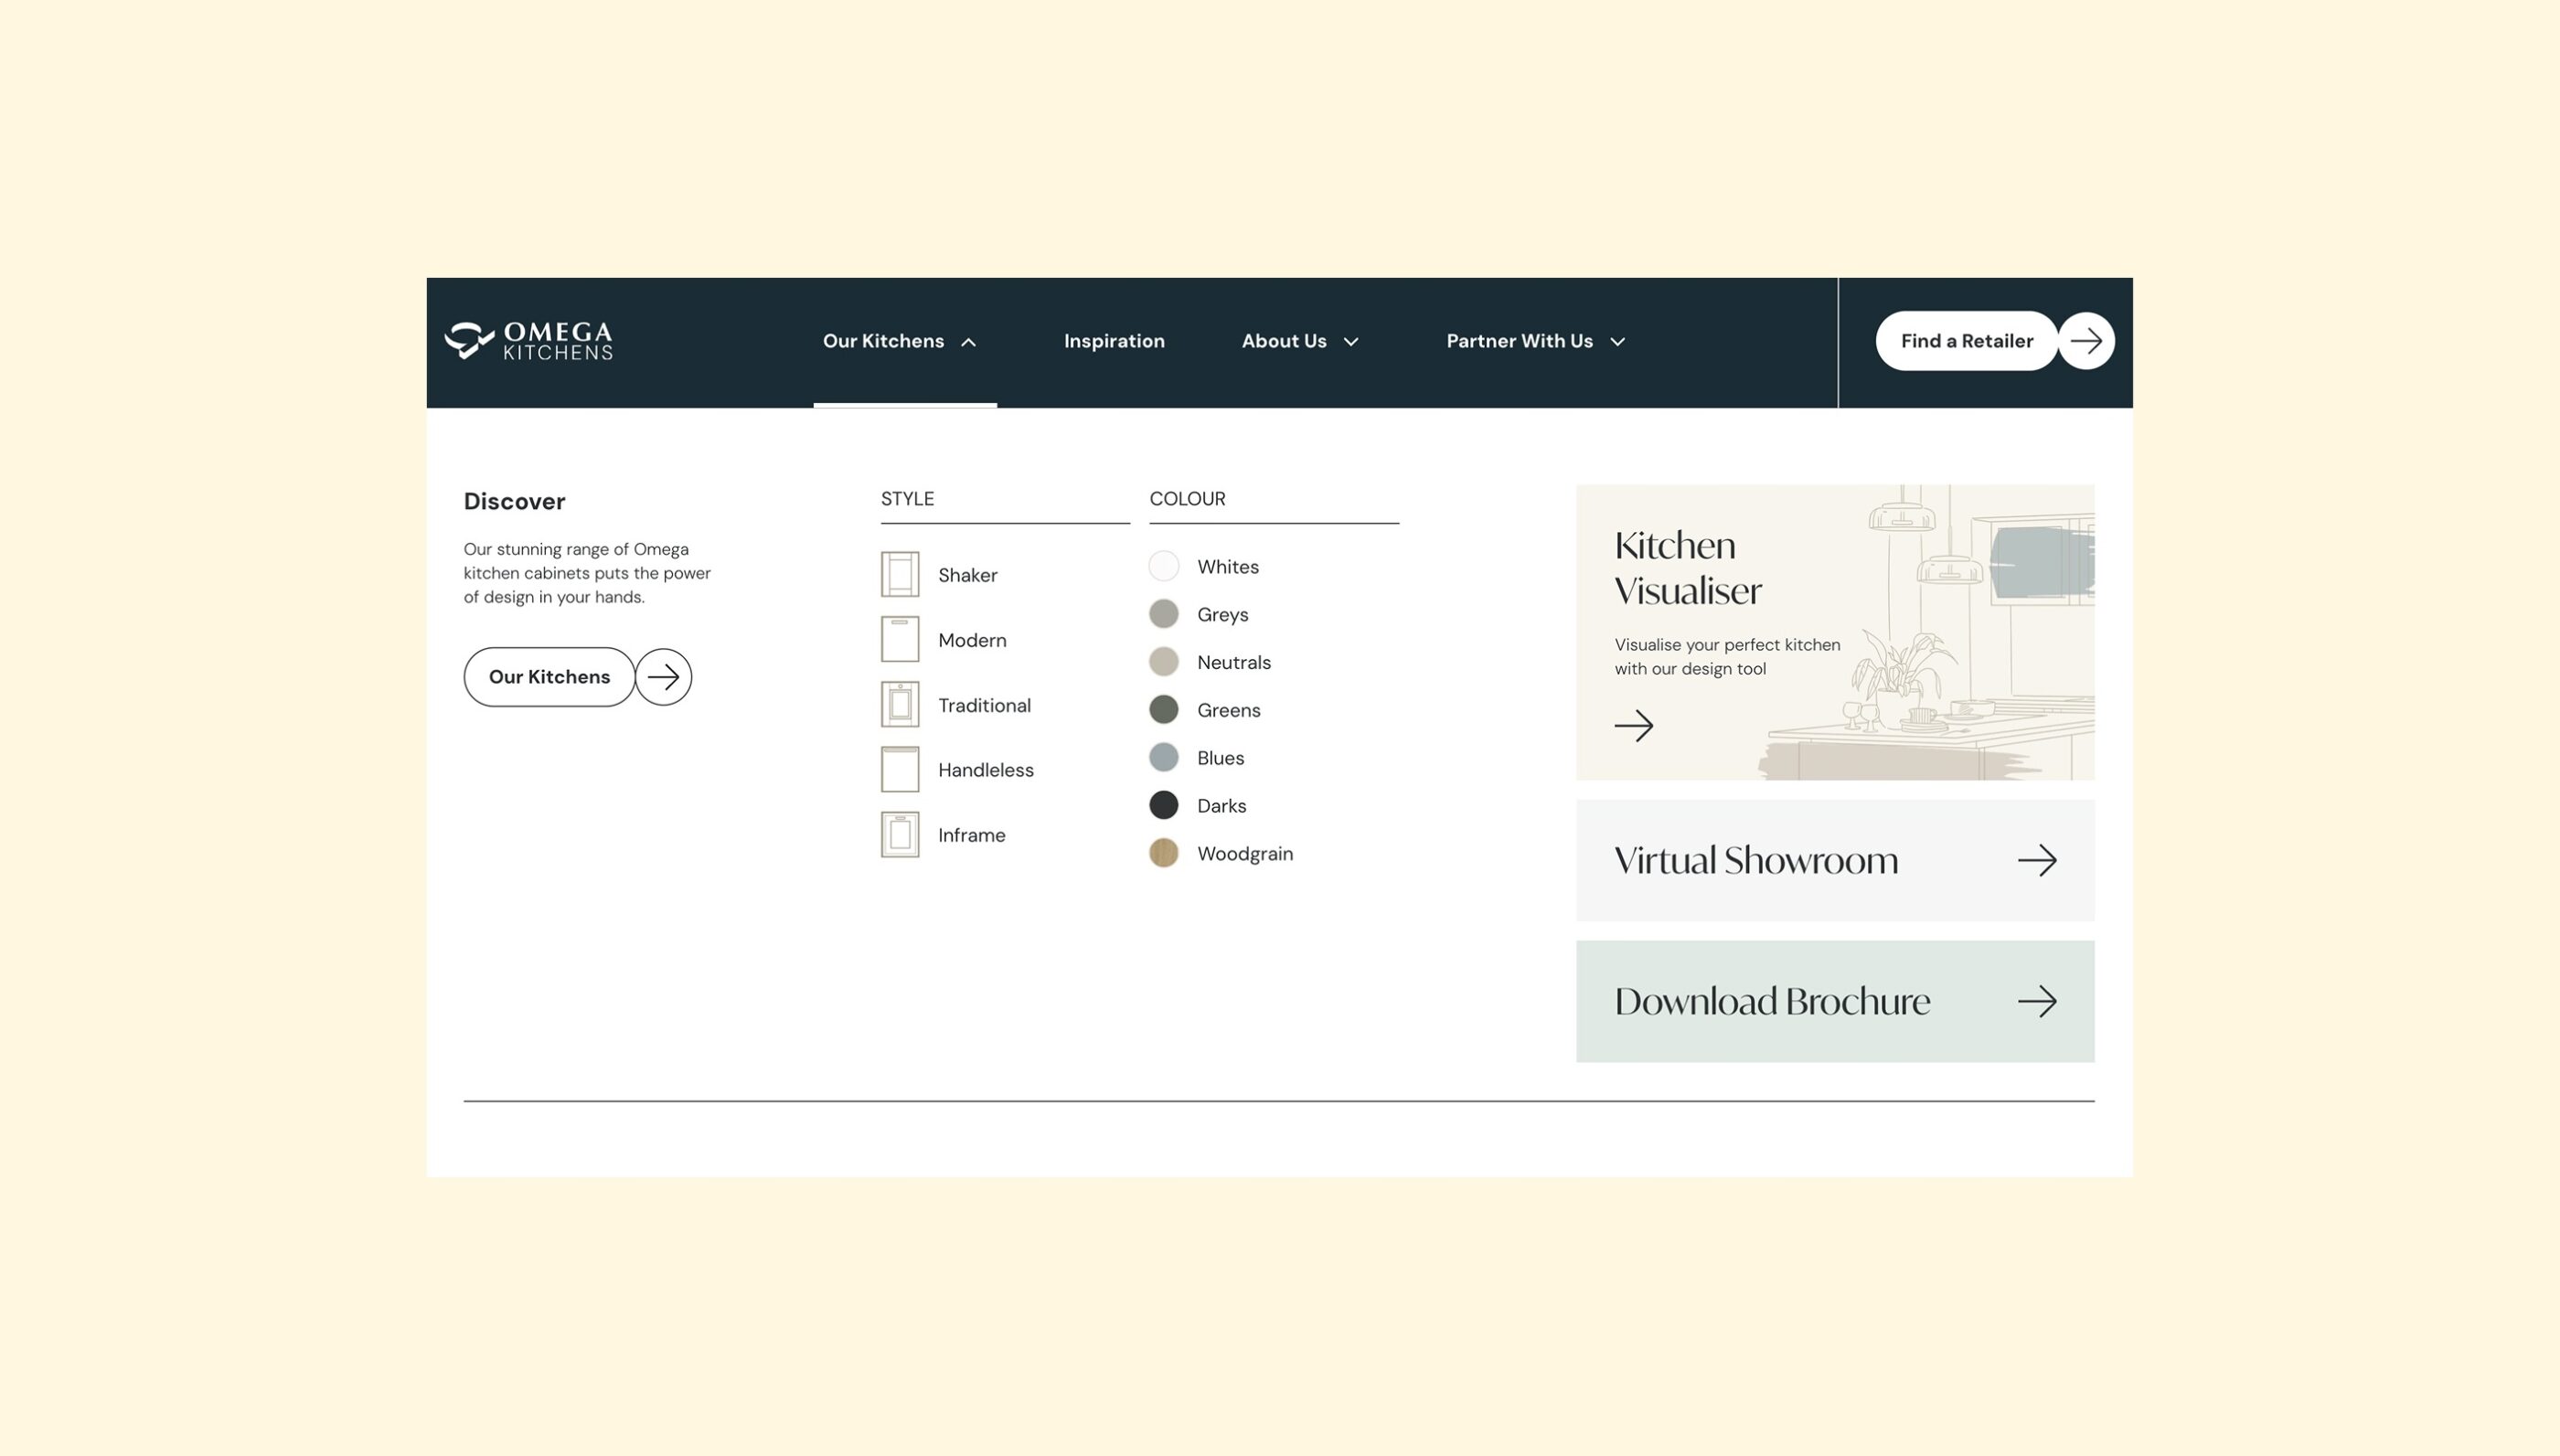Click the arrow beside Find a Retailer
The image size is (2560, 1456).
point(2086,341)
